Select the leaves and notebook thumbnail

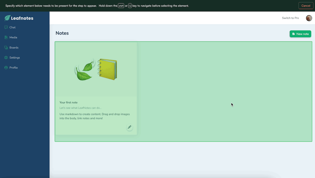pos(96,69)
